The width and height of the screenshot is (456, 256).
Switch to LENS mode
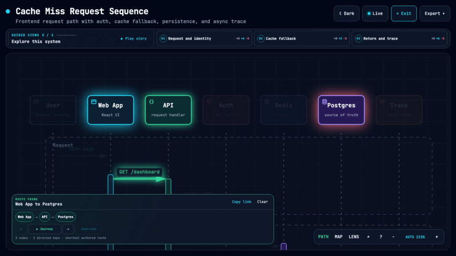[x=354, y=237]
